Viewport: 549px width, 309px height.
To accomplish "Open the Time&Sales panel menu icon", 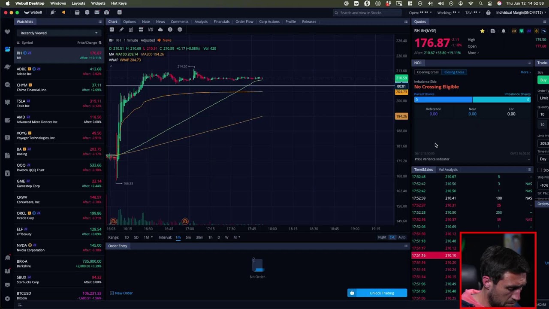I will [x=529, y=170].
